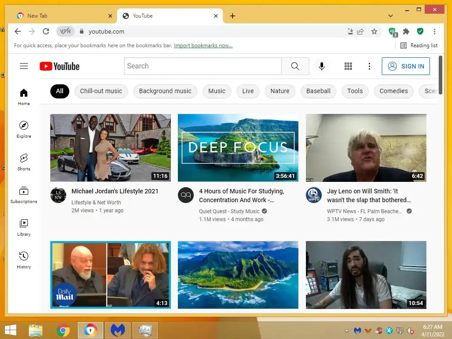
Task: Close the New Tab tab
Action: [110, 16]
